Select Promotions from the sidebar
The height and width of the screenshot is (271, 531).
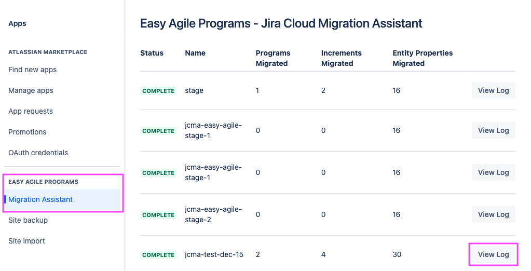[x=28, y=132]
